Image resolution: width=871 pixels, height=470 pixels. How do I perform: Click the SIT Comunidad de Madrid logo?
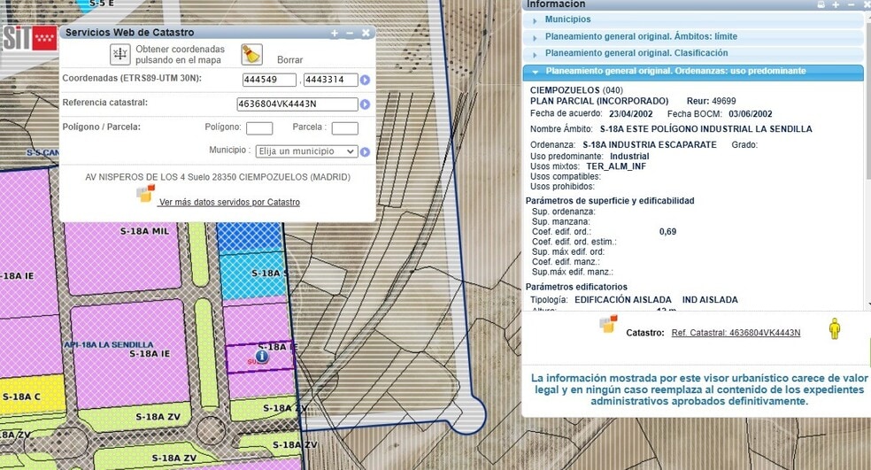(29, 38)
